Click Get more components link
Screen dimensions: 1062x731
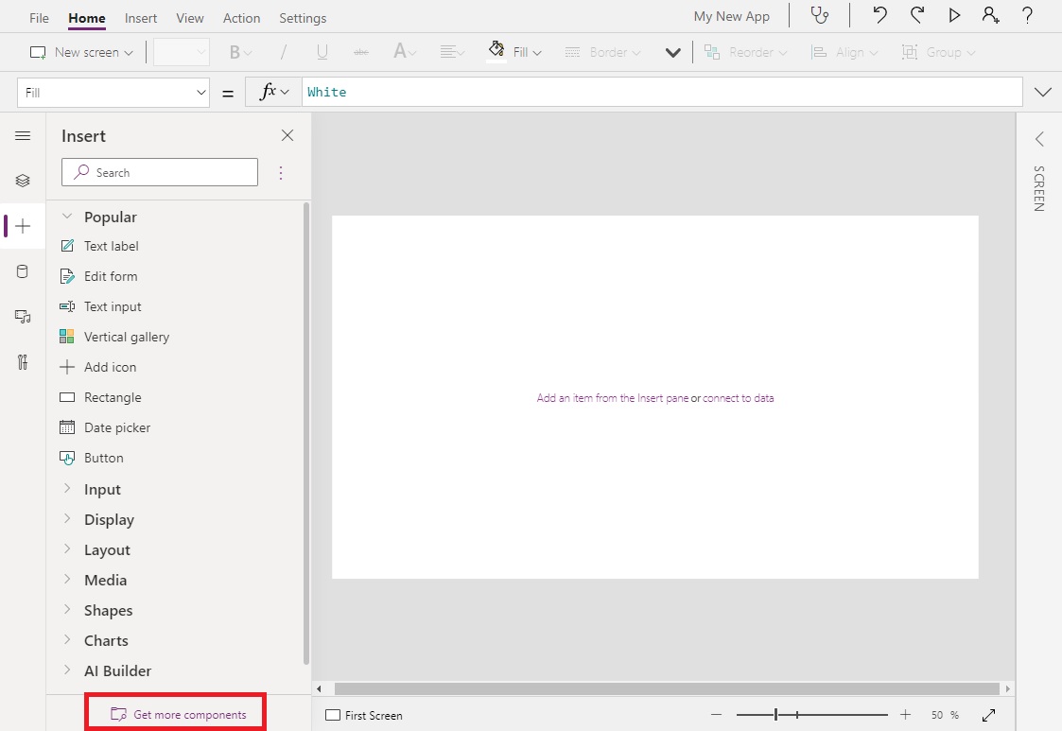189,715
